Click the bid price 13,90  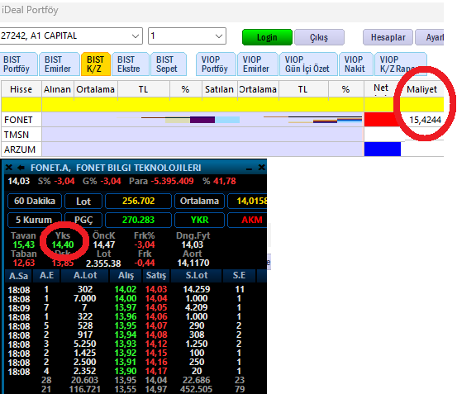[x=126, y=371]
